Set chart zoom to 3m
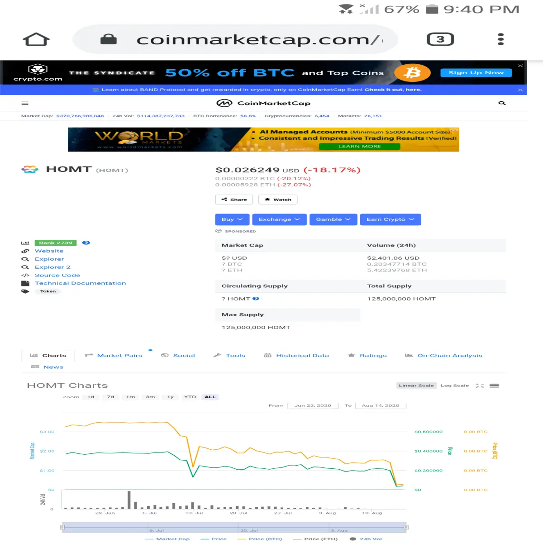Screen dimensions: 543x543 pyautogui.click(x=150, y=397)
